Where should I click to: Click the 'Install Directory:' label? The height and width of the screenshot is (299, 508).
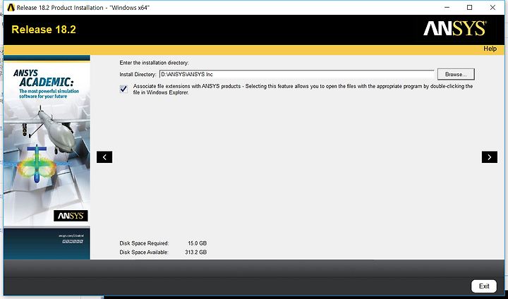tap(138, 75)
